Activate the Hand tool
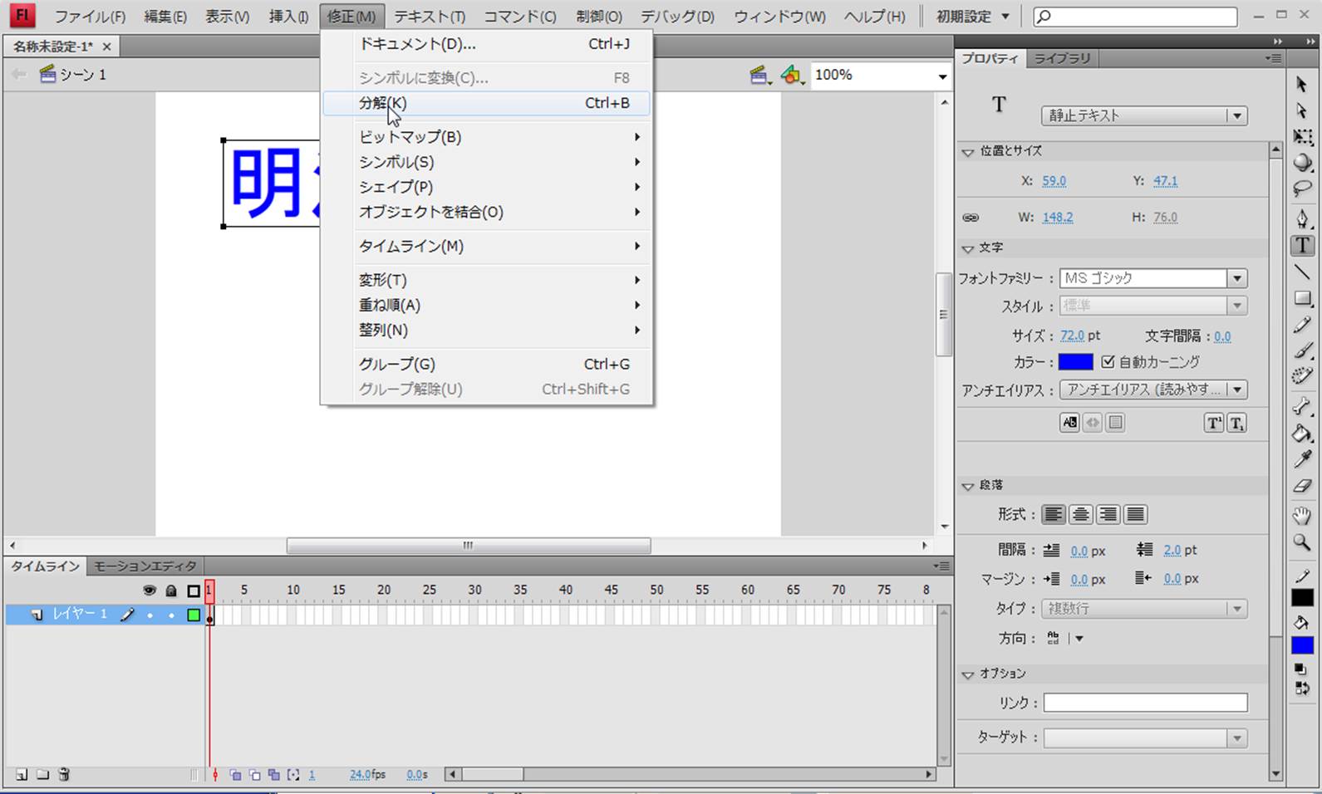The height and width of the screenshot is (794, 1322). pos(1302,516)
